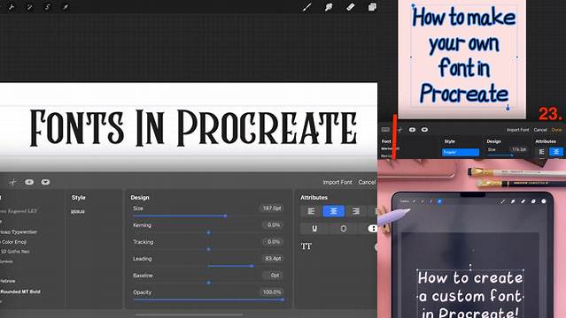Select the Color Emoji font entry
This screenshot has width=566, height=318.
[13, 242]
